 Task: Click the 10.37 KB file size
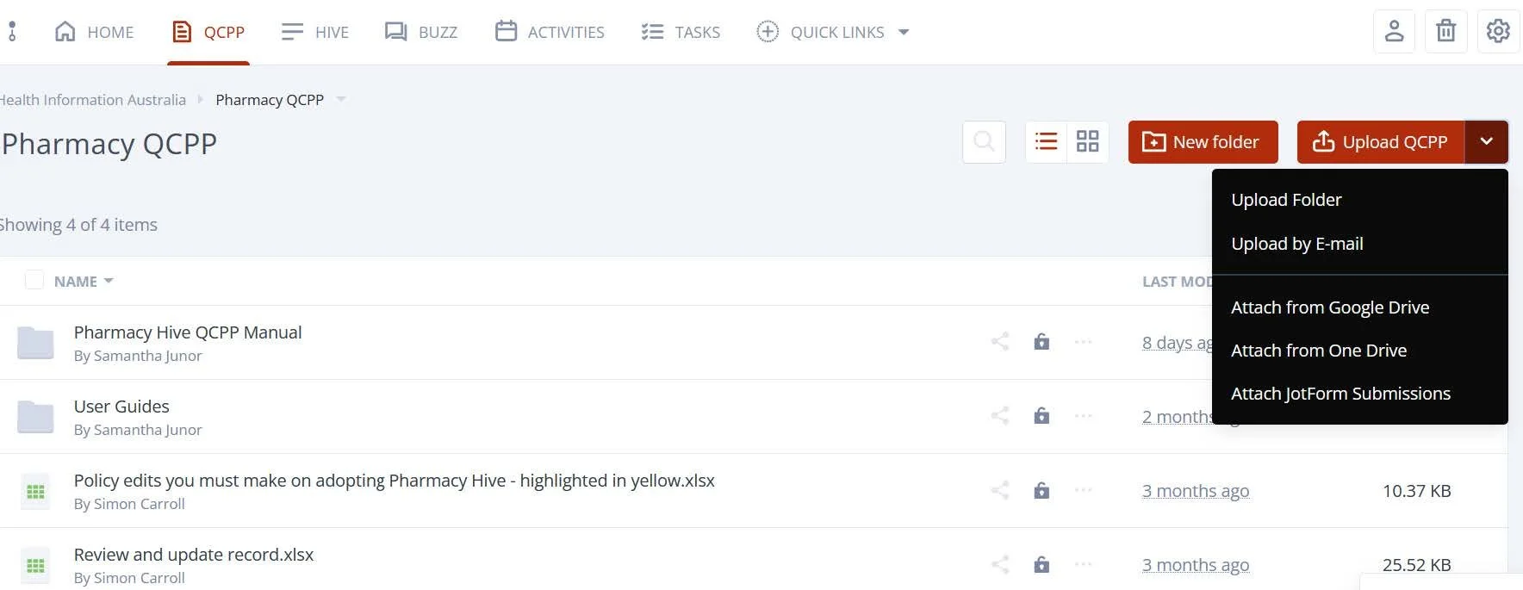click(1416, 491)
